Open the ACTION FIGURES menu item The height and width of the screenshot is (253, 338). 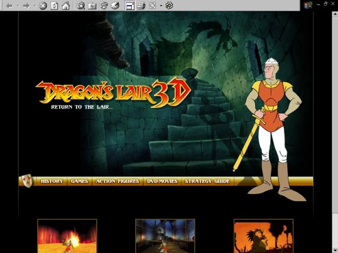(x=118, y=181)
